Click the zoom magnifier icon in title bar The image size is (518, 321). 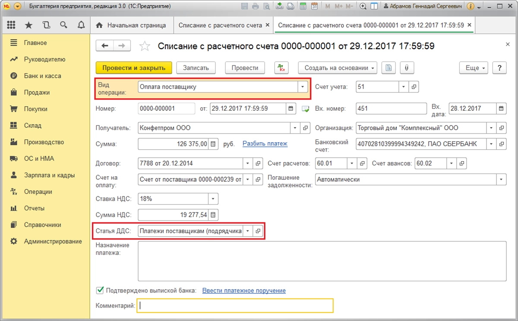tap(363, 6)
